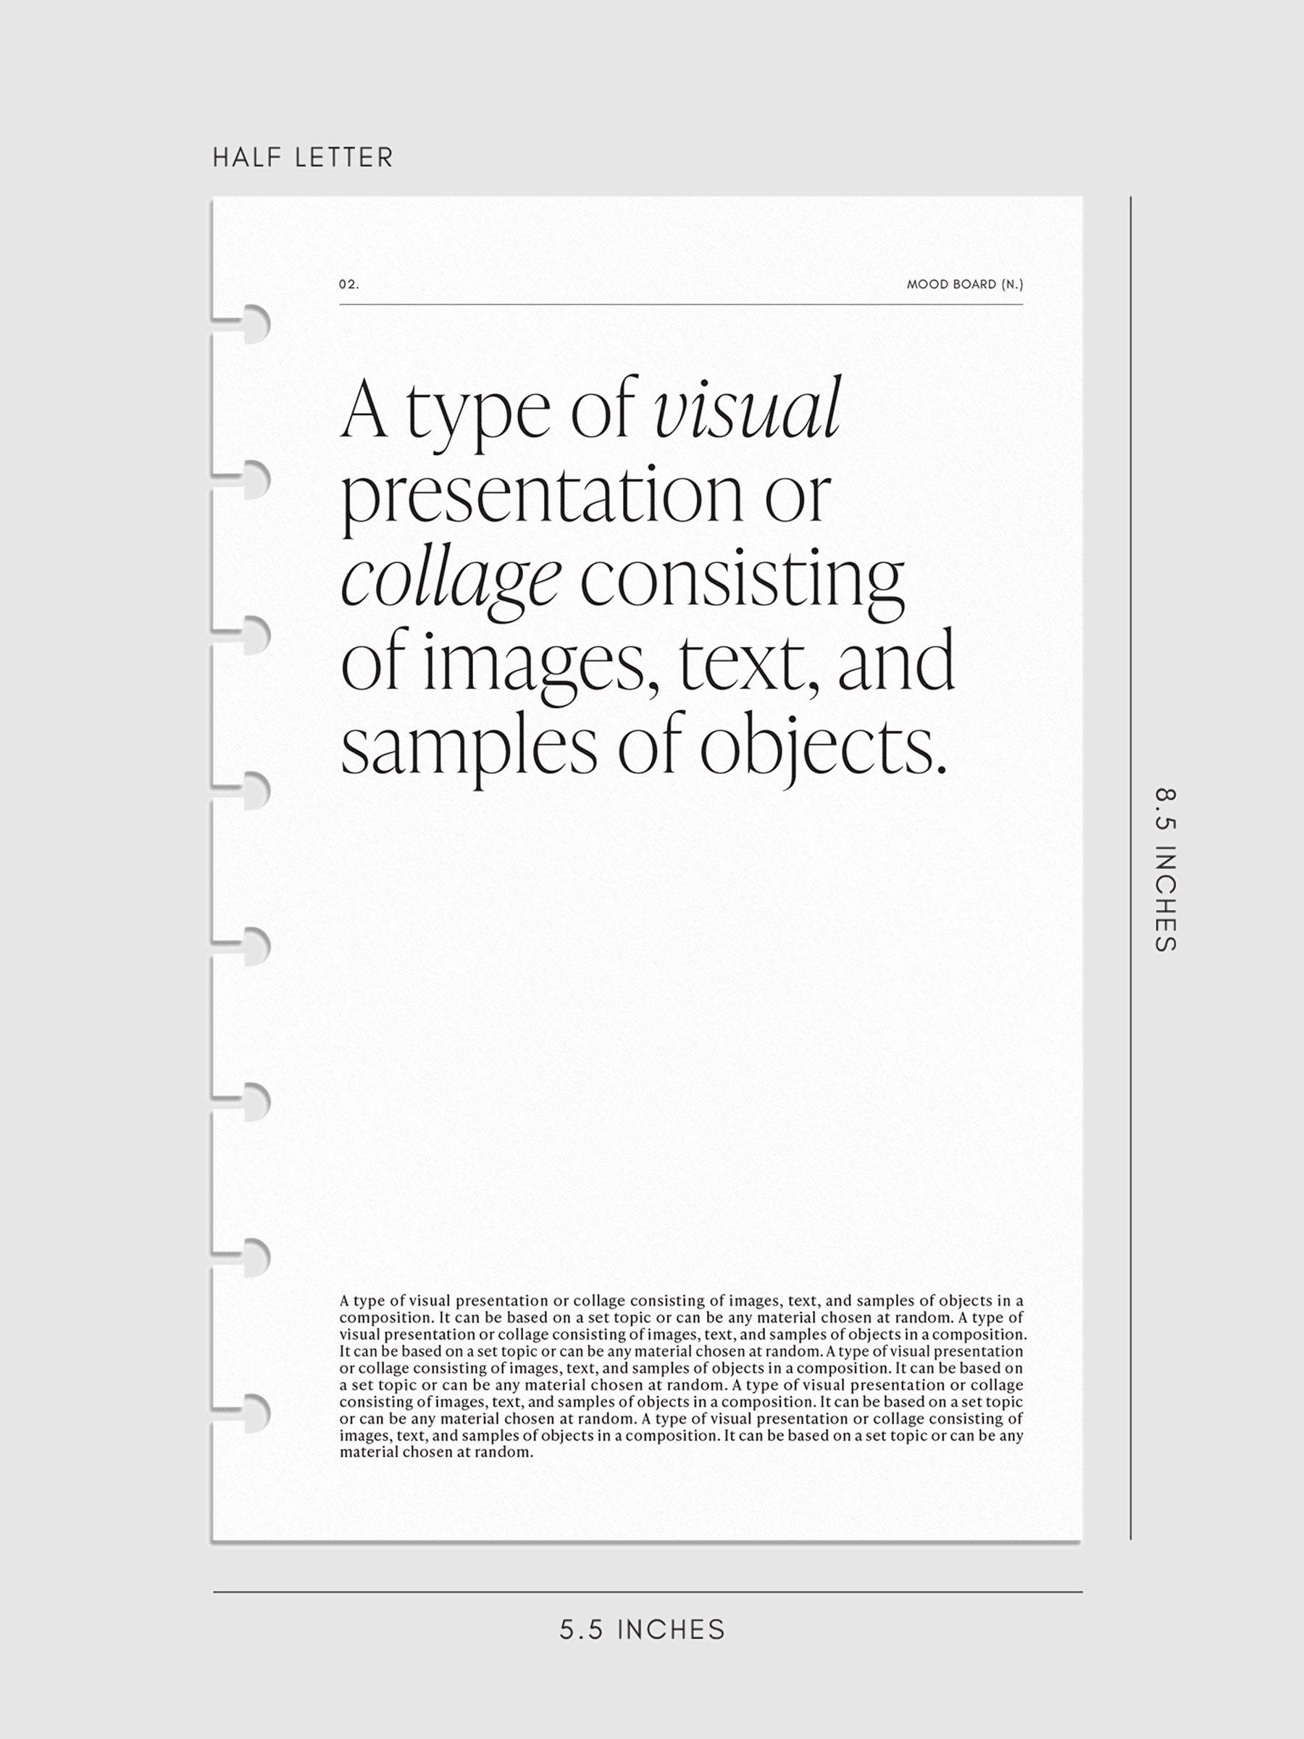
Task: Click the italic word visual in headline
Action: pos(747,410)
